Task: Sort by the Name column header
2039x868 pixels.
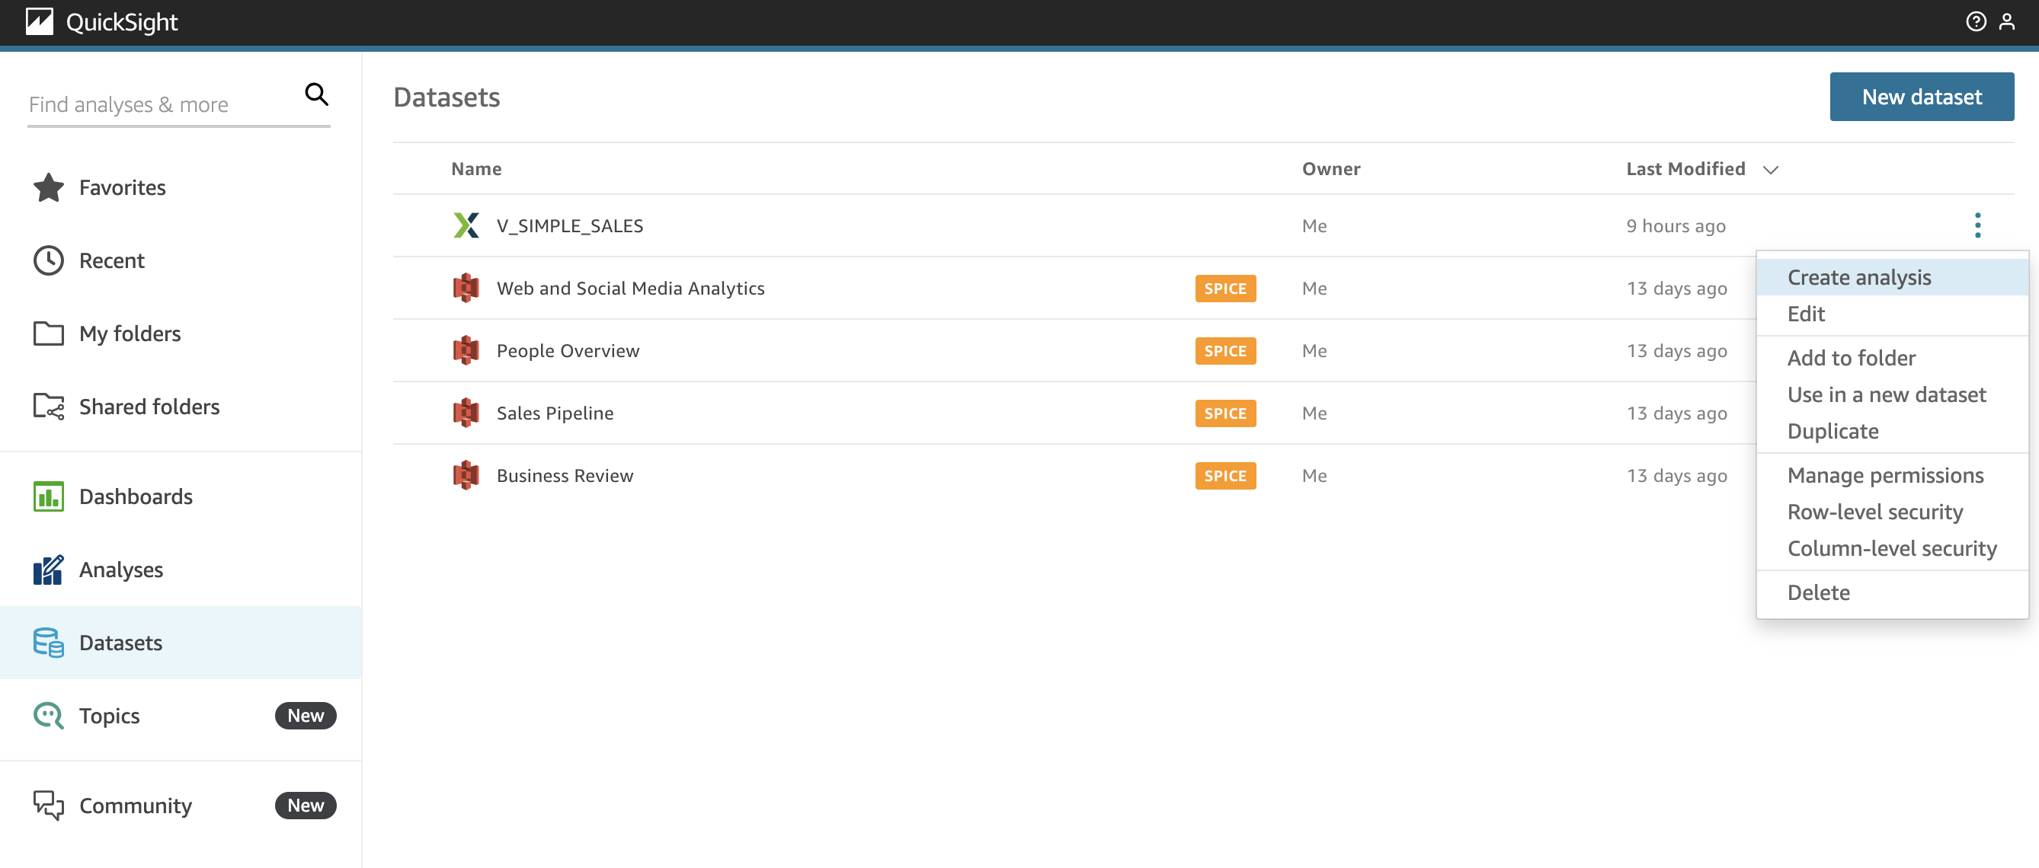Action: [x=475, y=168]
